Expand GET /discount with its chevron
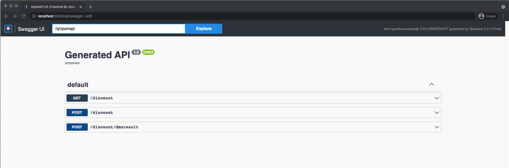 437,98
